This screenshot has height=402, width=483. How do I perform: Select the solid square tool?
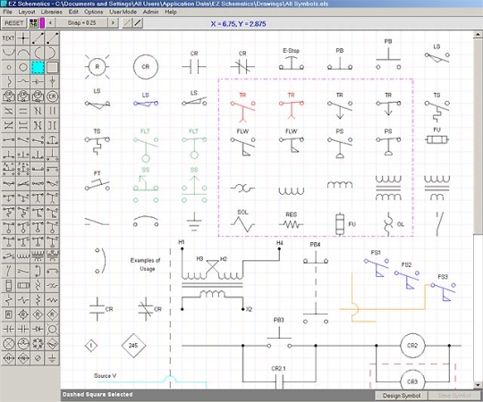(x=52, y=67)
